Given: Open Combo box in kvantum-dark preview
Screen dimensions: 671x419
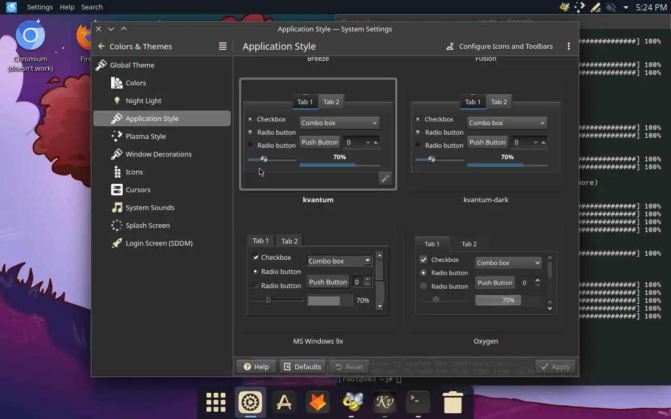Looking at the screenshot, I should click(507, 123).
